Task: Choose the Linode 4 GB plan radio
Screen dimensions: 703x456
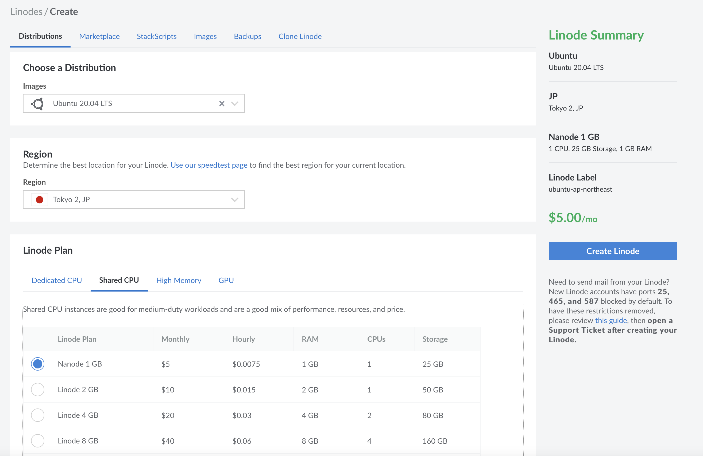Action: [38, 415]
